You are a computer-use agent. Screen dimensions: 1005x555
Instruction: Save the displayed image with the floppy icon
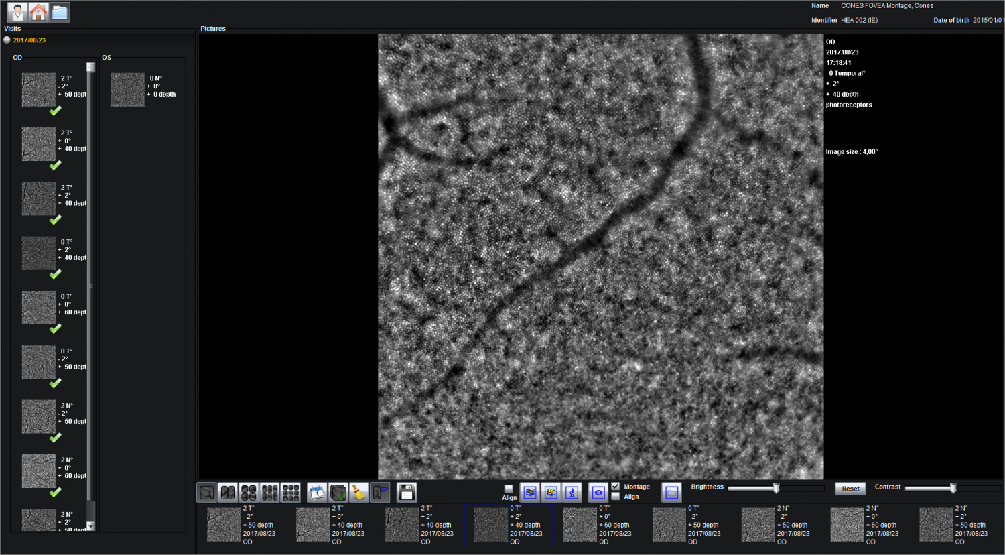point(405,492)
